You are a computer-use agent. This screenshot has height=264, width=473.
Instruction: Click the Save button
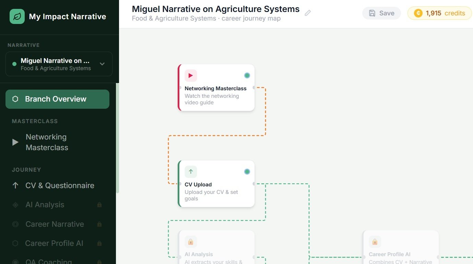click(381, 13)
